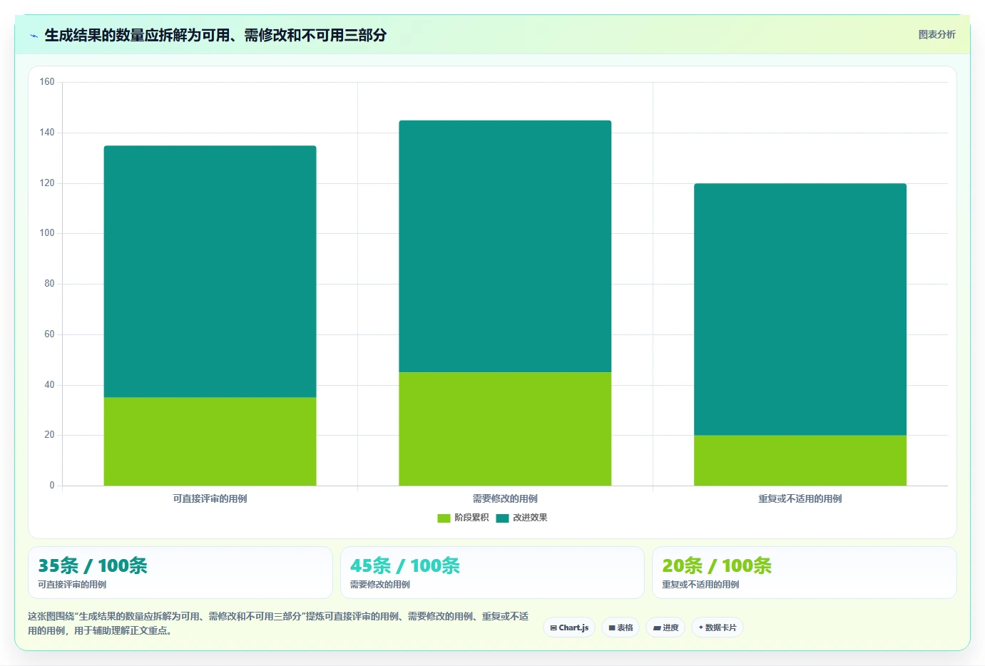The image size is (985, 666).
Task: Click the description paragraph starting 这张图围绕
Action: point(278,623)
